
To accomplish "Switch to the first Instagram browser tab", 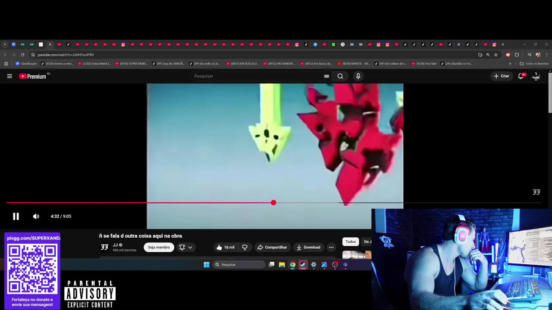I will (123, 44).
